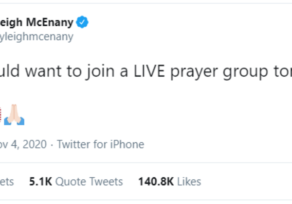292x204 pixels.
Task: Click the partially visible flag emoji
Action: [1, 115]
